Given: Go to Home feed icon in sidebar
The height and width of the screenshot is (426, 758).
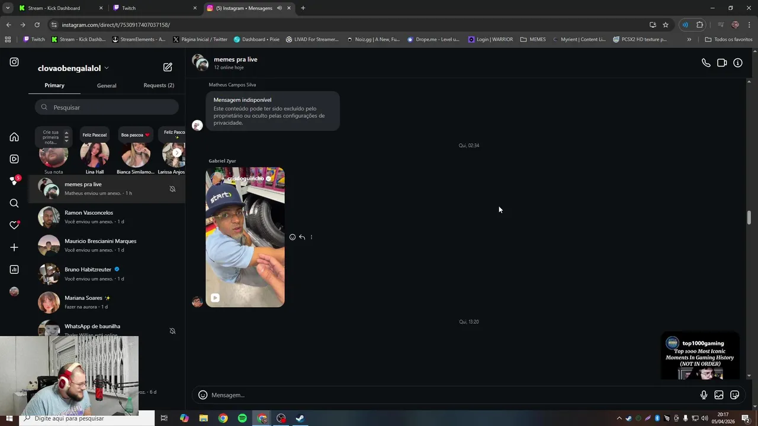Looking at the screenshot, I should pyautogui.click(x=14, y=137).
